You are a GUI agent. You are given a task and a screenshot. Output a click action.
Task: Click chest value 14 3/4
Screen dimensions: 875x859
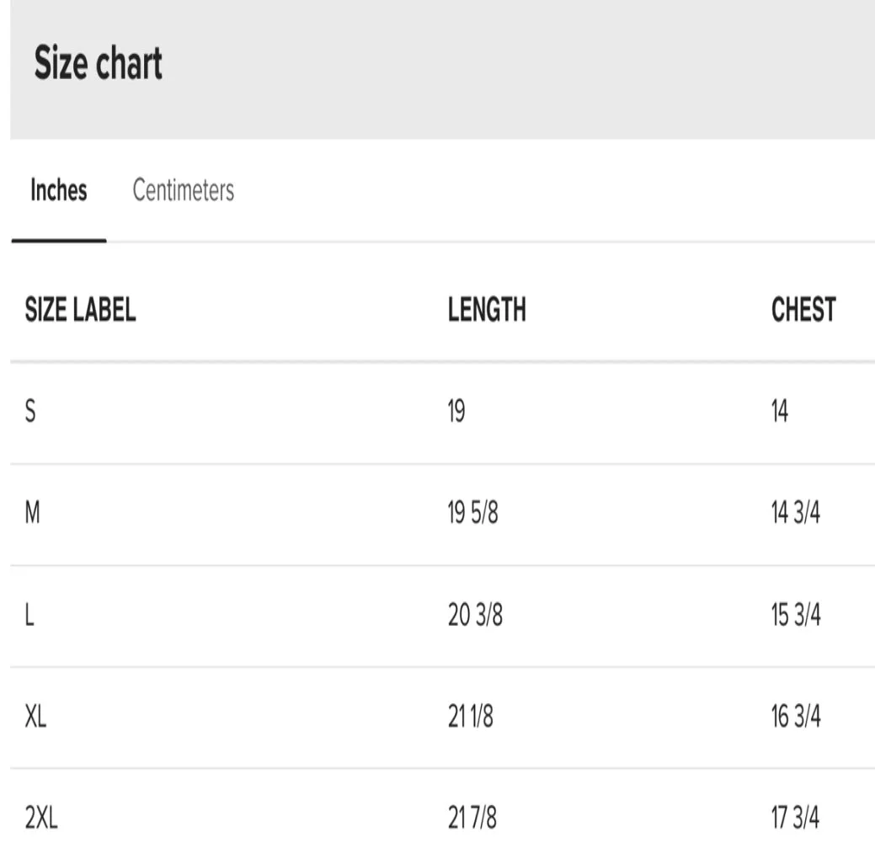coord(795,514)
